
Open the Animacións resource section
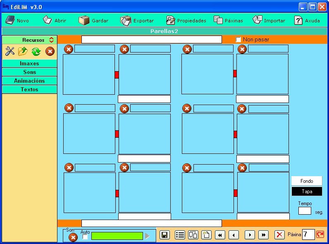(29, 81)
